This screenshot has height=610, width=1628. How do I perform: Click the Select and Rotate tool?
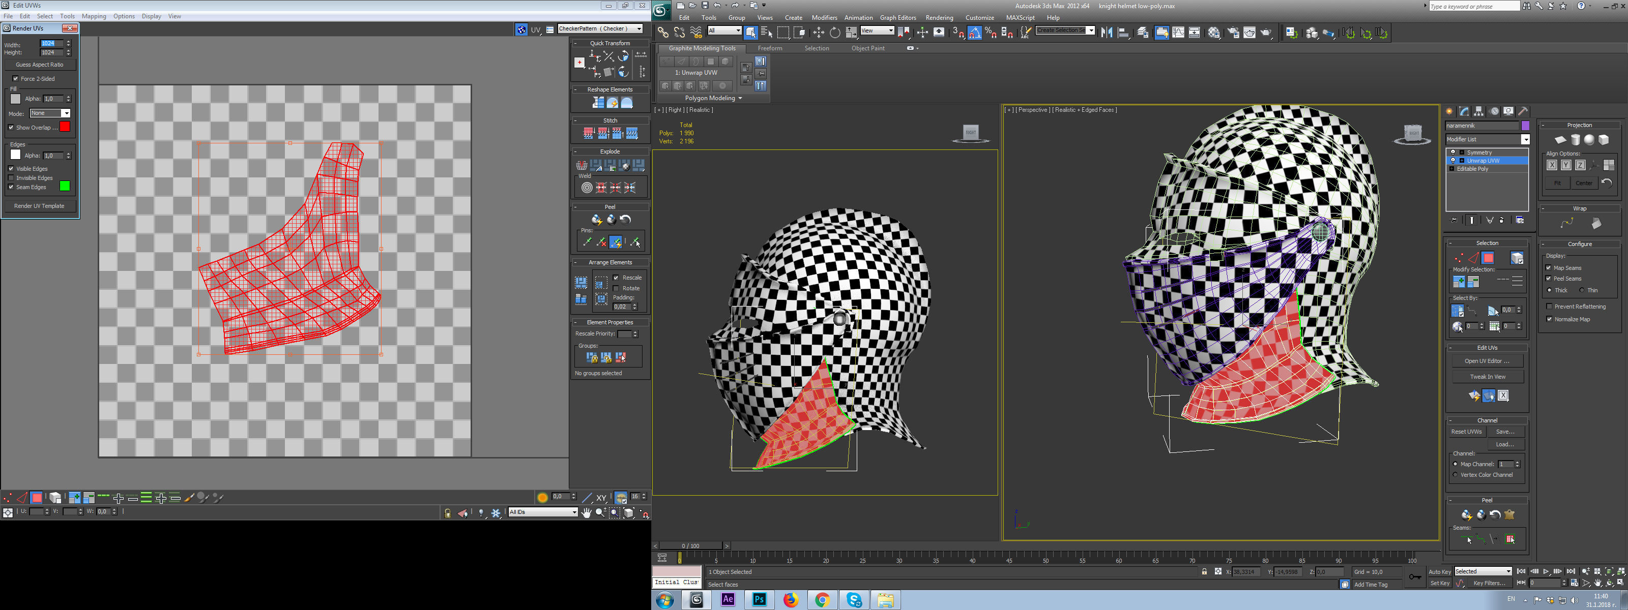click(835, 33)
